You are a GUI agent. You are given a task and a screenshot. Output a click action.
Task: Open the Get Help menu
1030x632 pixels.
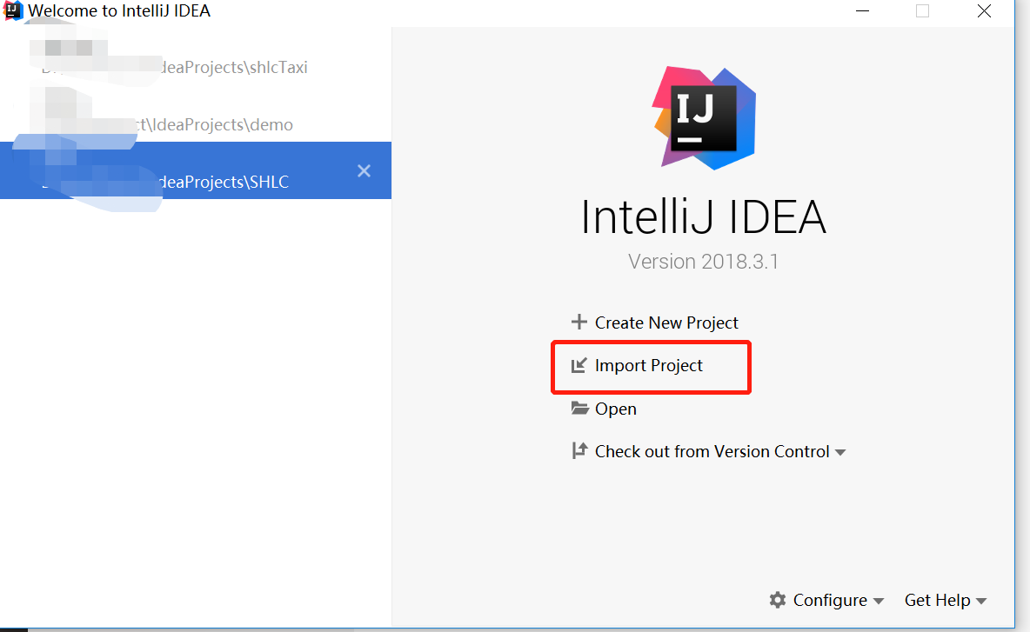(x=937, y=600)
